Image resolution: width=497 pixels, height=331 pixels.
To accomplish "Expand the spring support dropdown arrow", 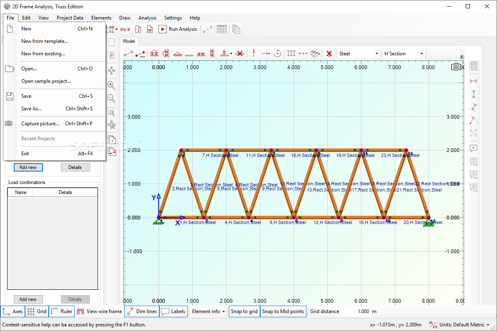I will tap(231, 54).
